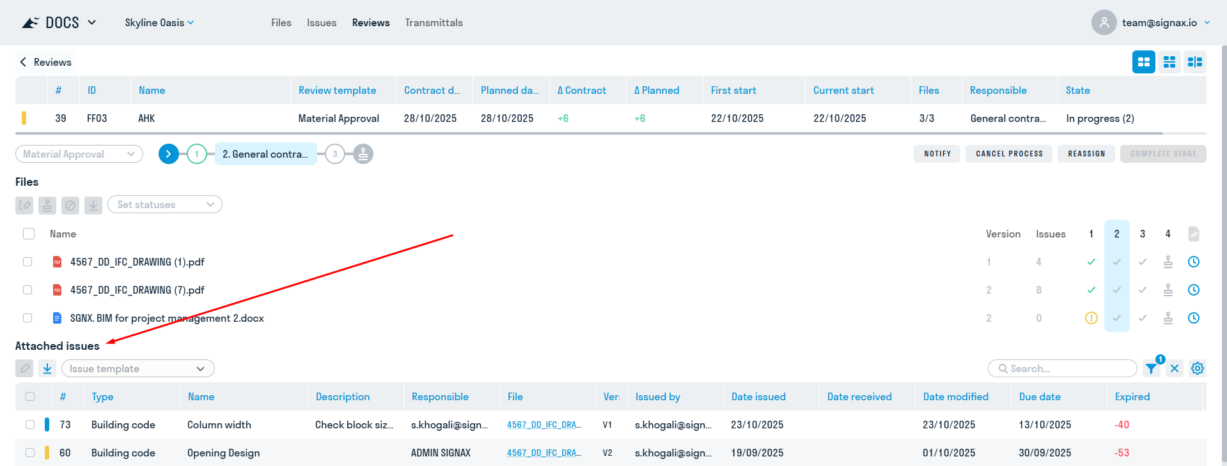Sort issues by Due date column header
Screen dimensions: 1227x466
pos(1040,396)
